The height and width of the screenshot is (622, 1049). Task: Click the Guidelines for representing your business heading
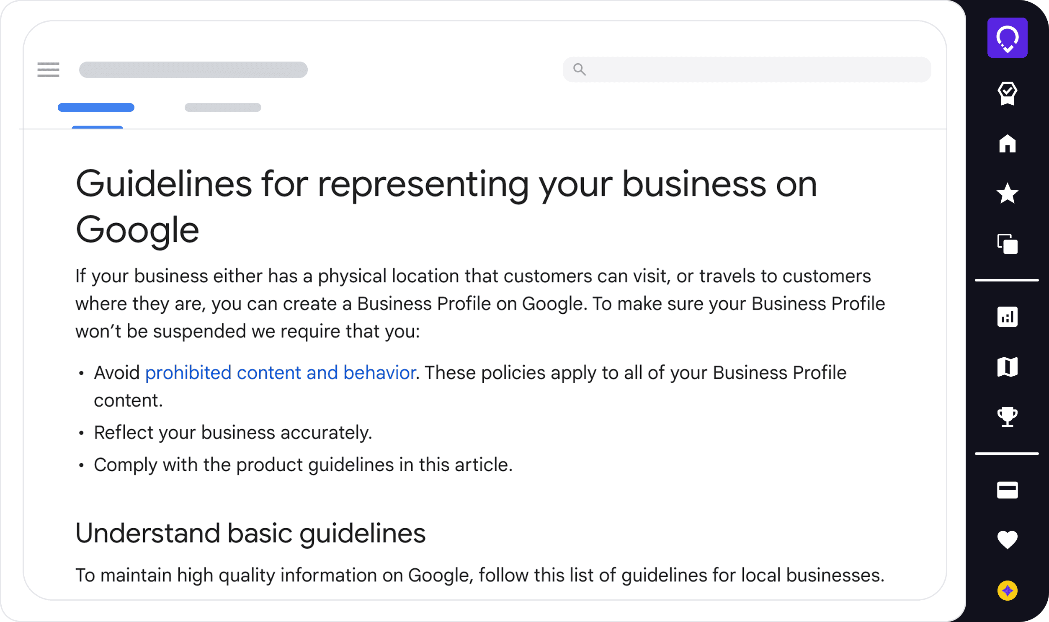[x=446, y=184]
